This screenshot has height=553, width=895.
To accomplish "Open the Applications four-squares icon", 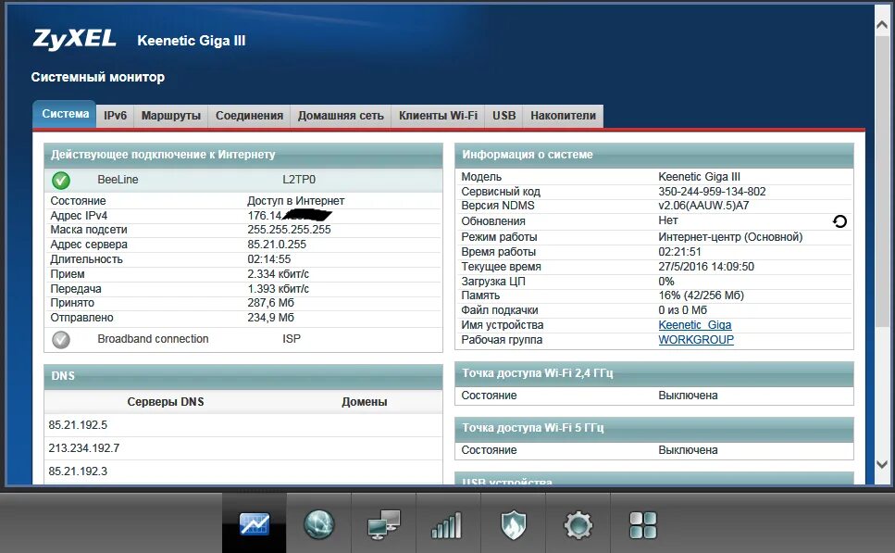I will point(642,525).
